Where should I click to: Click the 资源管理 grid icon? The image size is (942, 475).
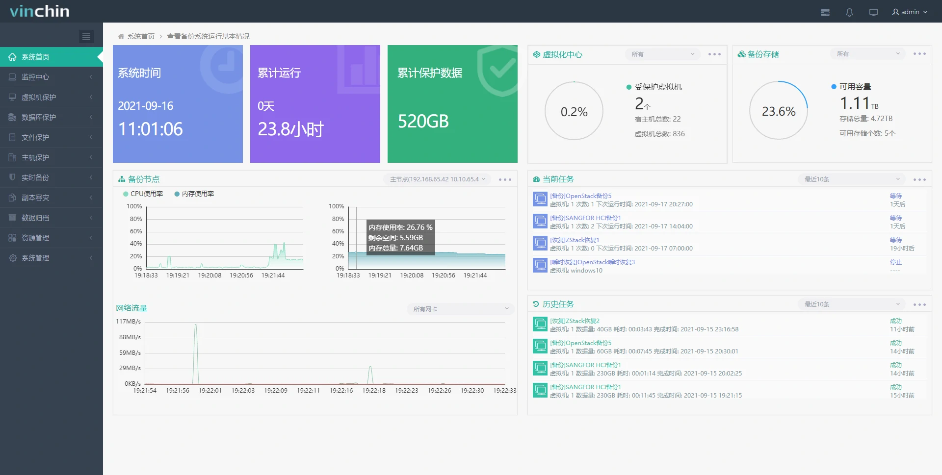(x=12, y=237)
